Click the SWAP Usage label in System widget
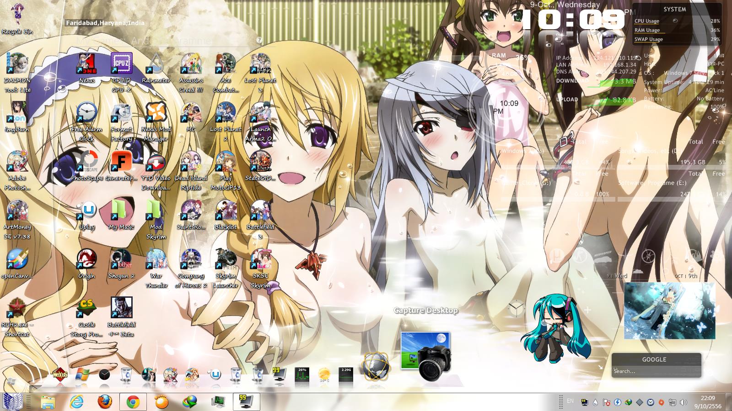Screen dimensions: 732x411 649,39
